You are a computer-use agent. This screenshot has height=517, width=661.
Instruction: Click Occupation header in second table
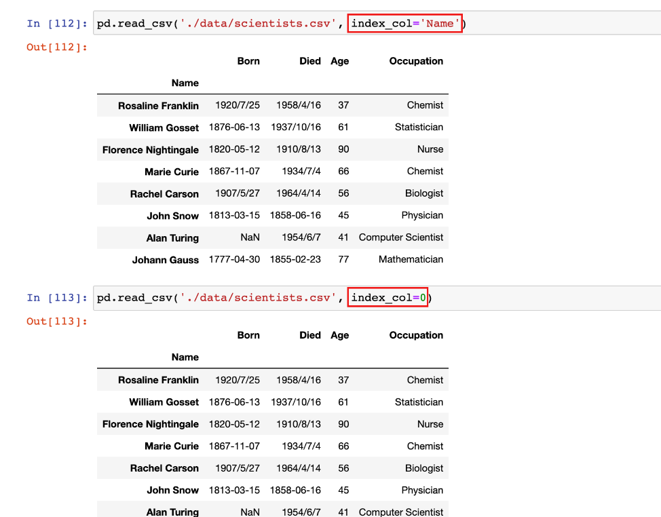(416, 335)
